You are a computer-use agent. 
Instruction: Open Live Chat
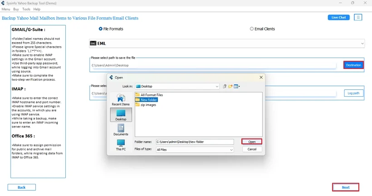coord(338,17)
